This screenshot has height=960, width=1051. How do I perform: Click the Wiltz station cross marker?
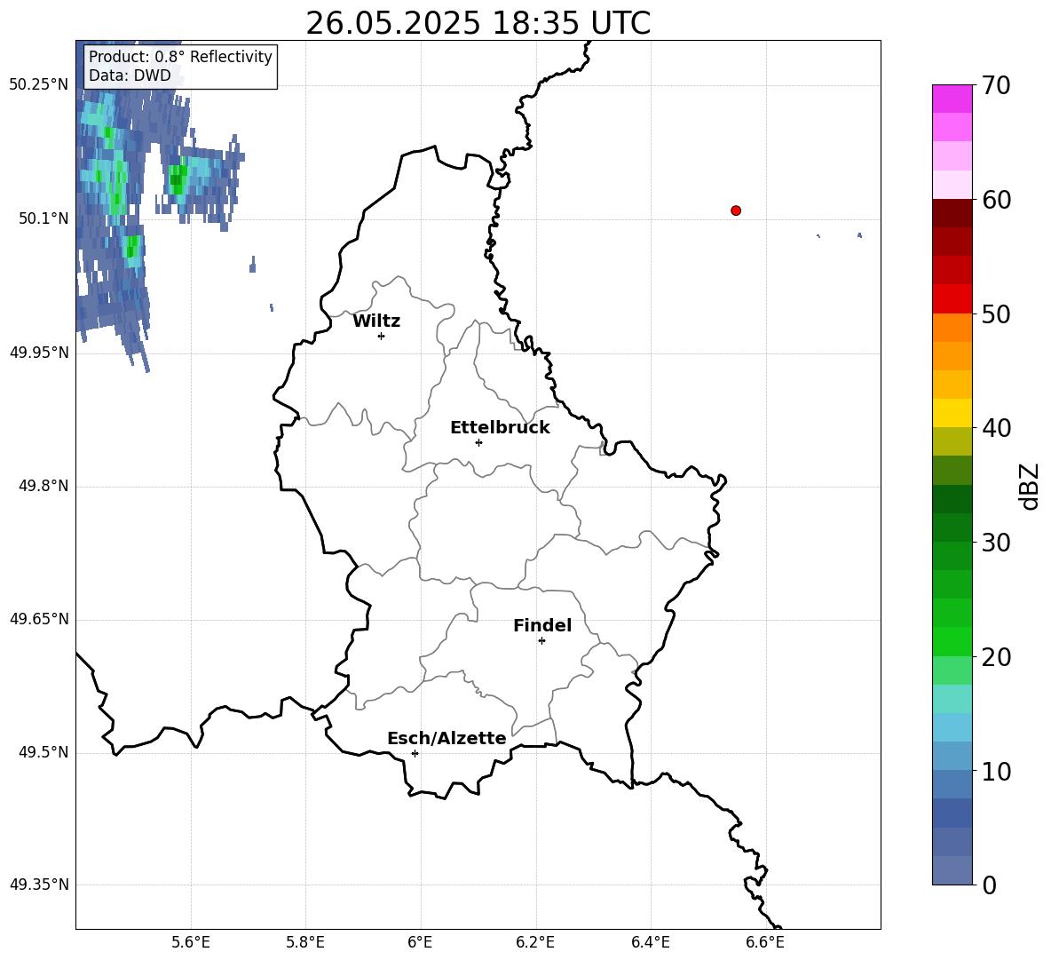[x=382, y=336]
